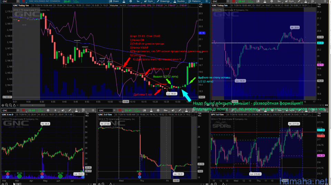This screenshot has width=331, height=185.
Task: Open D timeframe selector in 6 m D chart
Action: pos(56,110)
